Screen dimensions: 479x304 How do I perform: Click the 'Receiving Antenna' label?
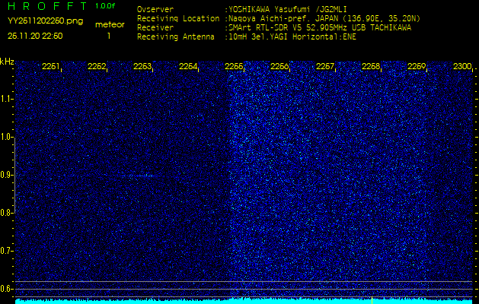coord(176,37)
